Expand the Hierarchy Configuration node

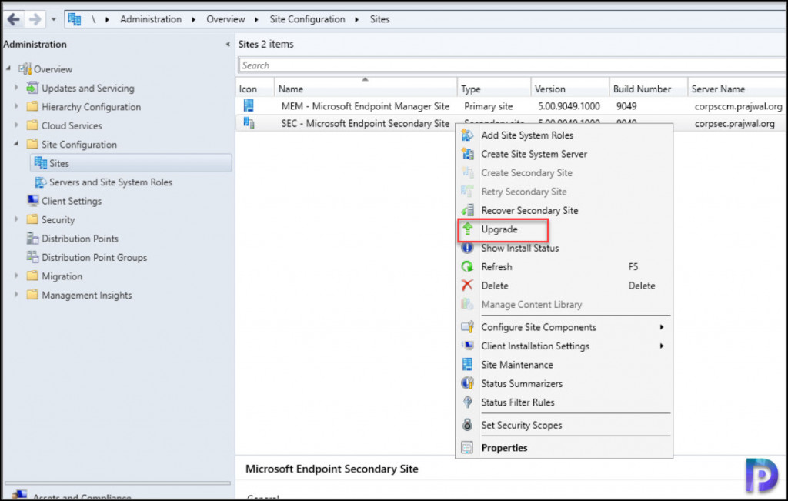coord(16,106)
